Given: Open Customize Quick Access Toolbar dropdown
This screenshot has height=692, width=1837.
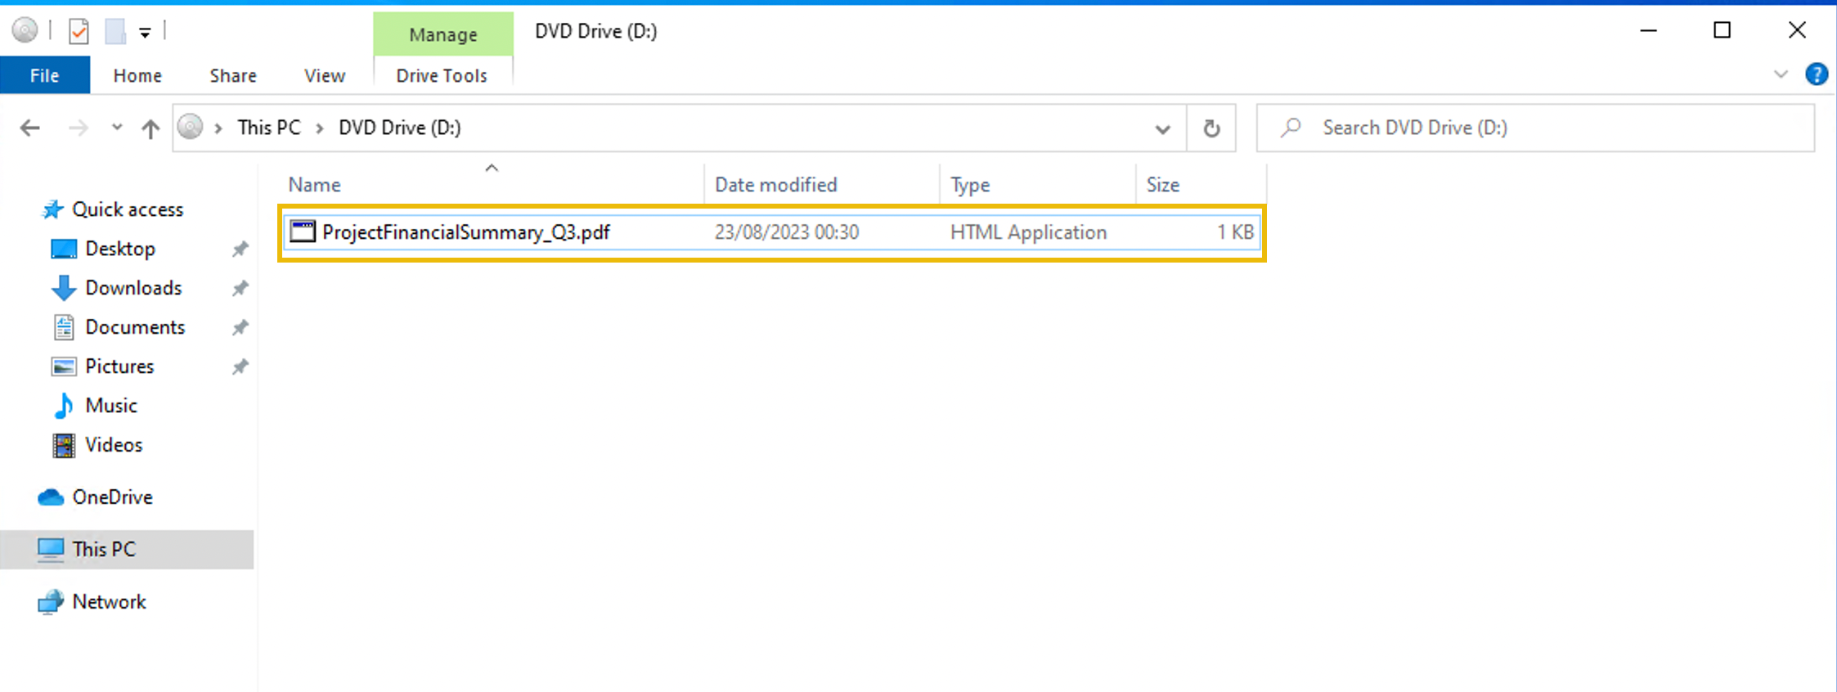Looking at the screenshot, I should 145,33.
